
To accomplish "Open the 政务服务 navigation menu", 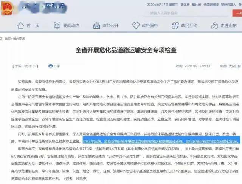I will [x=150, y=26].
